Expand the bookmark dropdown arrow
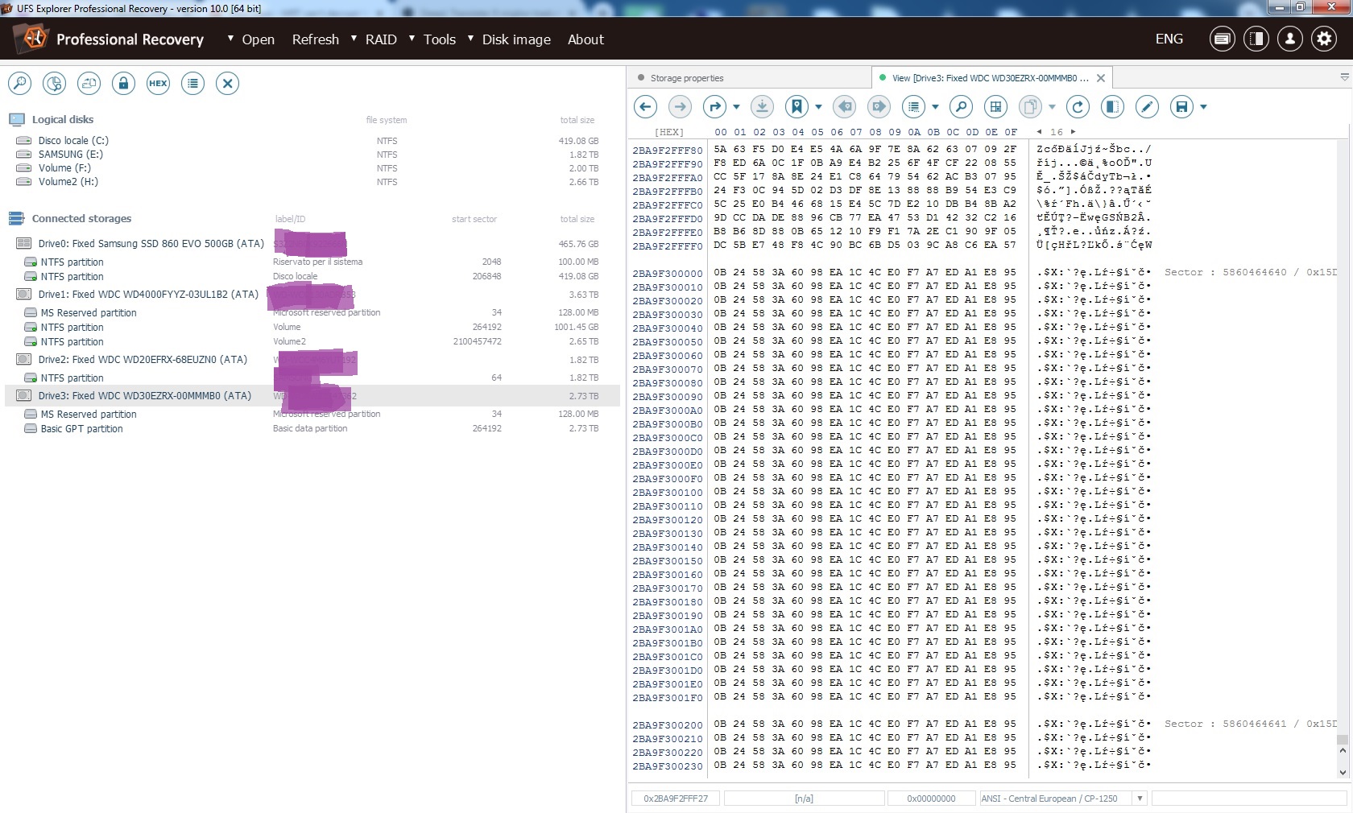Viewport: 1353px width, 813px height. (x=818, y=106)
